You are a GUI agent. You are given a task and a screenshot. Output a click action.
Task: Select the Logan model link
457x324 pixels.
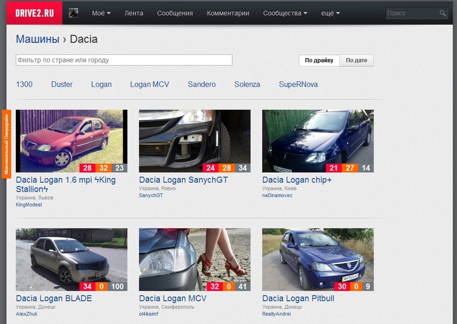tap(101, 85)
